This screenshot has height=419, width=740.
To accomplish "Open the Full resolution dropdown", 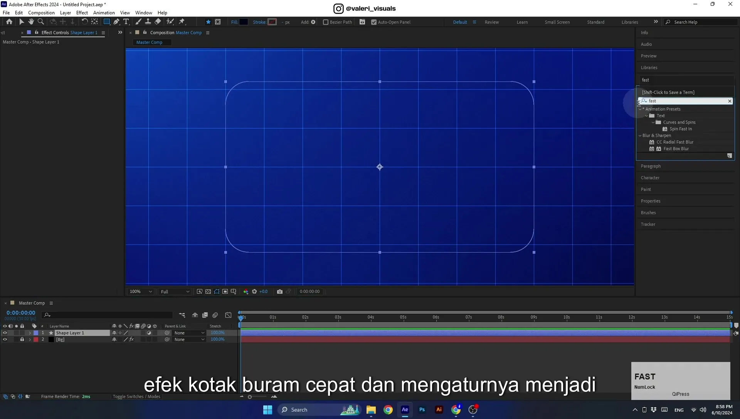I will [x=175, y=292].
